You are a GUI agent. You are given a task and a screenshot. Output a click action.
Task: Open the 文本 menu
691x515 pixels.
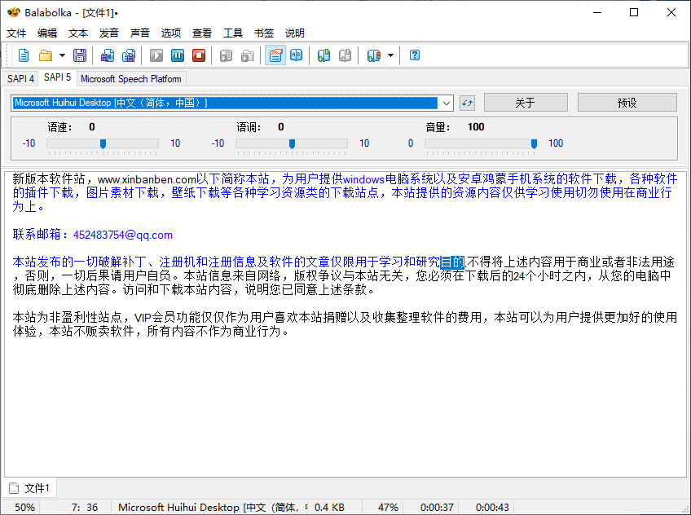(78, 33)
